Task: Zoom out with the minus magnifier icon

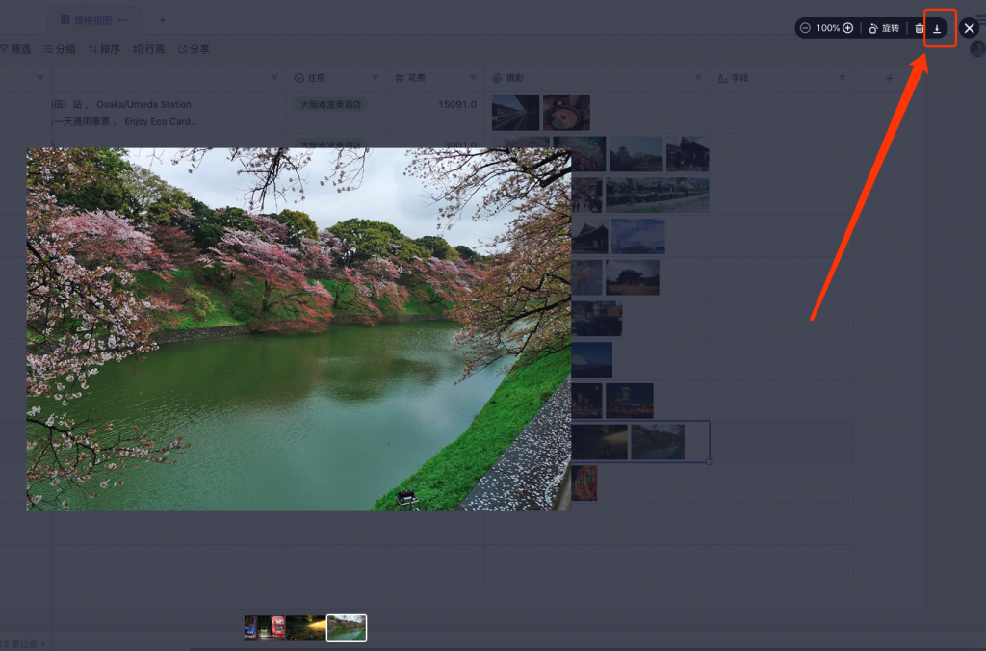Action: coord(805,28)
